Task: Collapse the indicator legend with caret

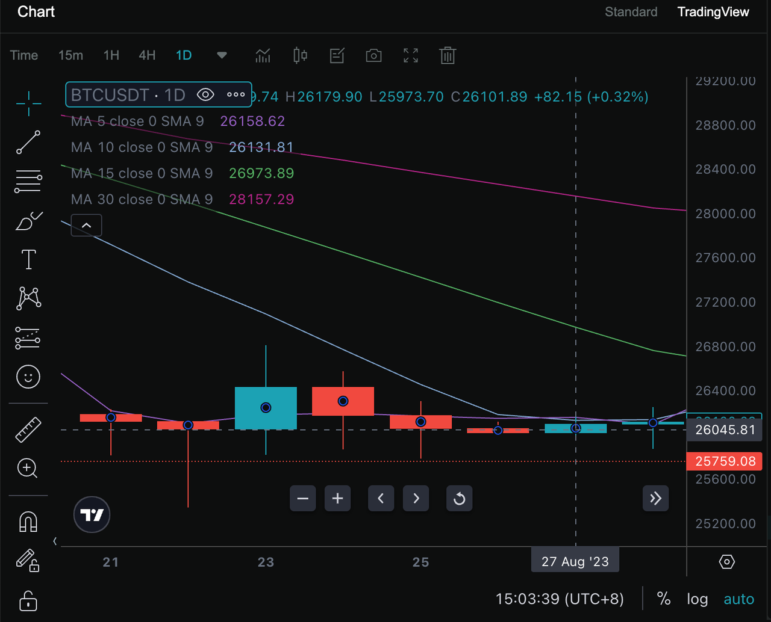Action: coord(86,226)
